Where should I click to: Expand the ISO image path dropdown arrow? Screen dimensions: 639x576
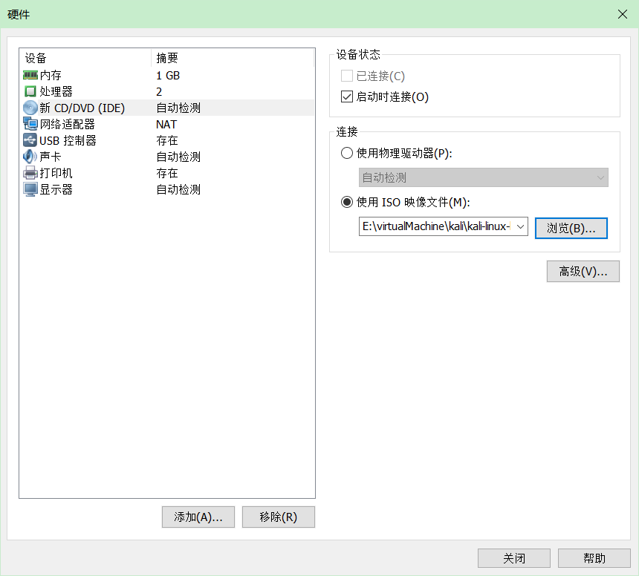pos(520,226)
